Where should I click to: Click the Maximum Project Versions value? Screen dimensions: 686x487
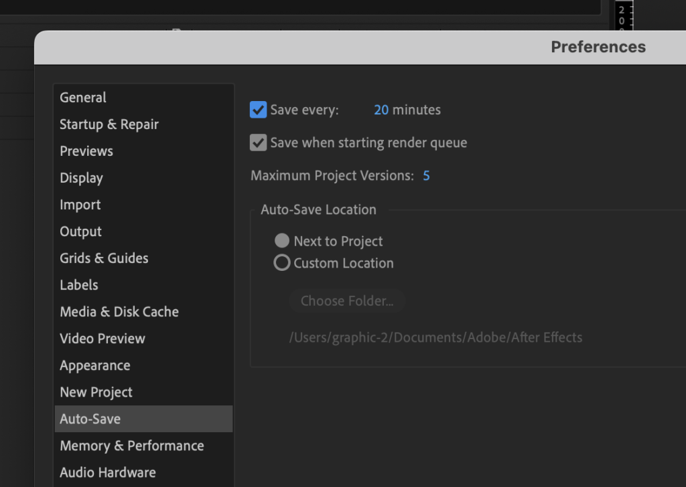click(x=426, y=176)
